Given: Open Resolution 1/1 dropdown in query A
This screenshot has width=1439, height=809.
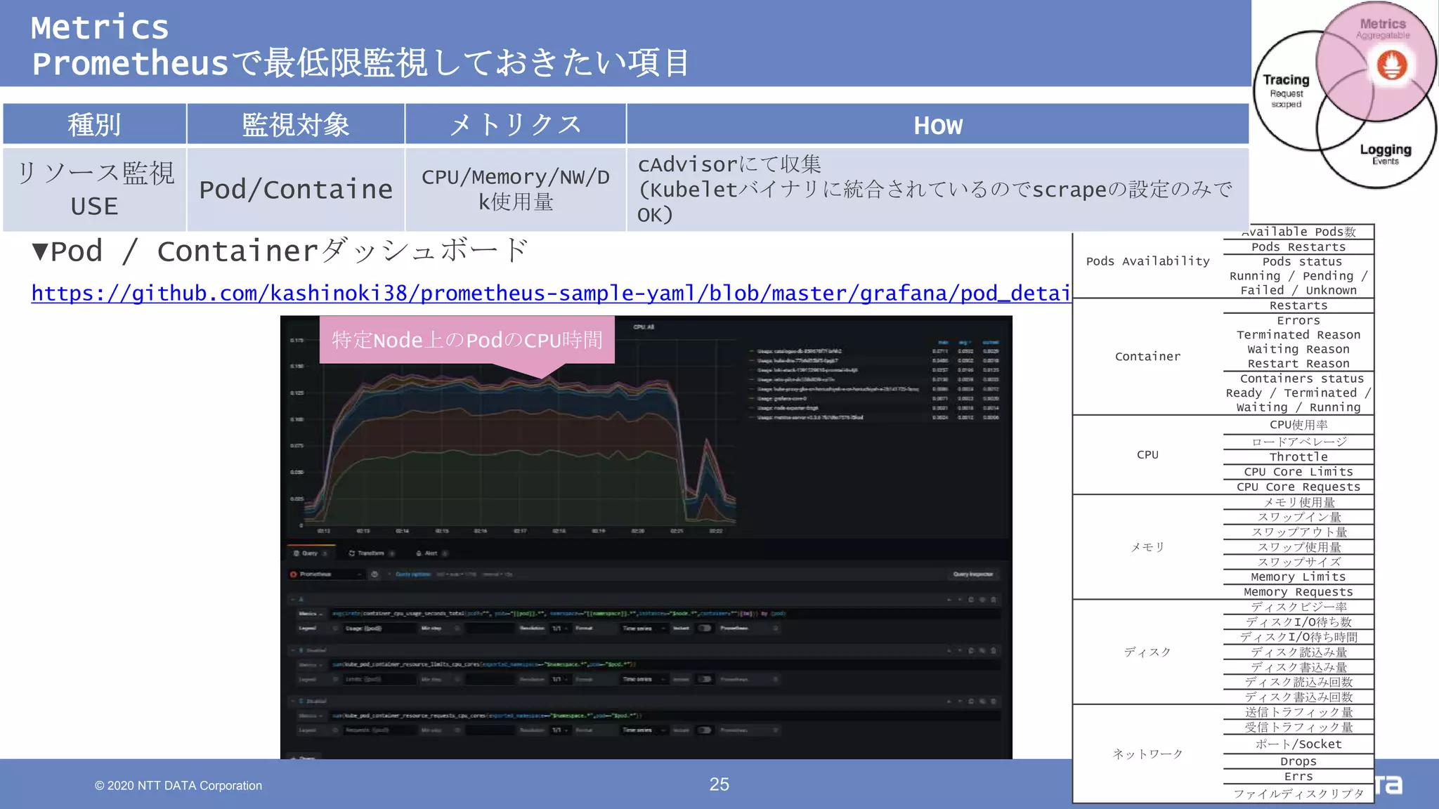Looking at the screenshot, I should (x=559, y=628).
